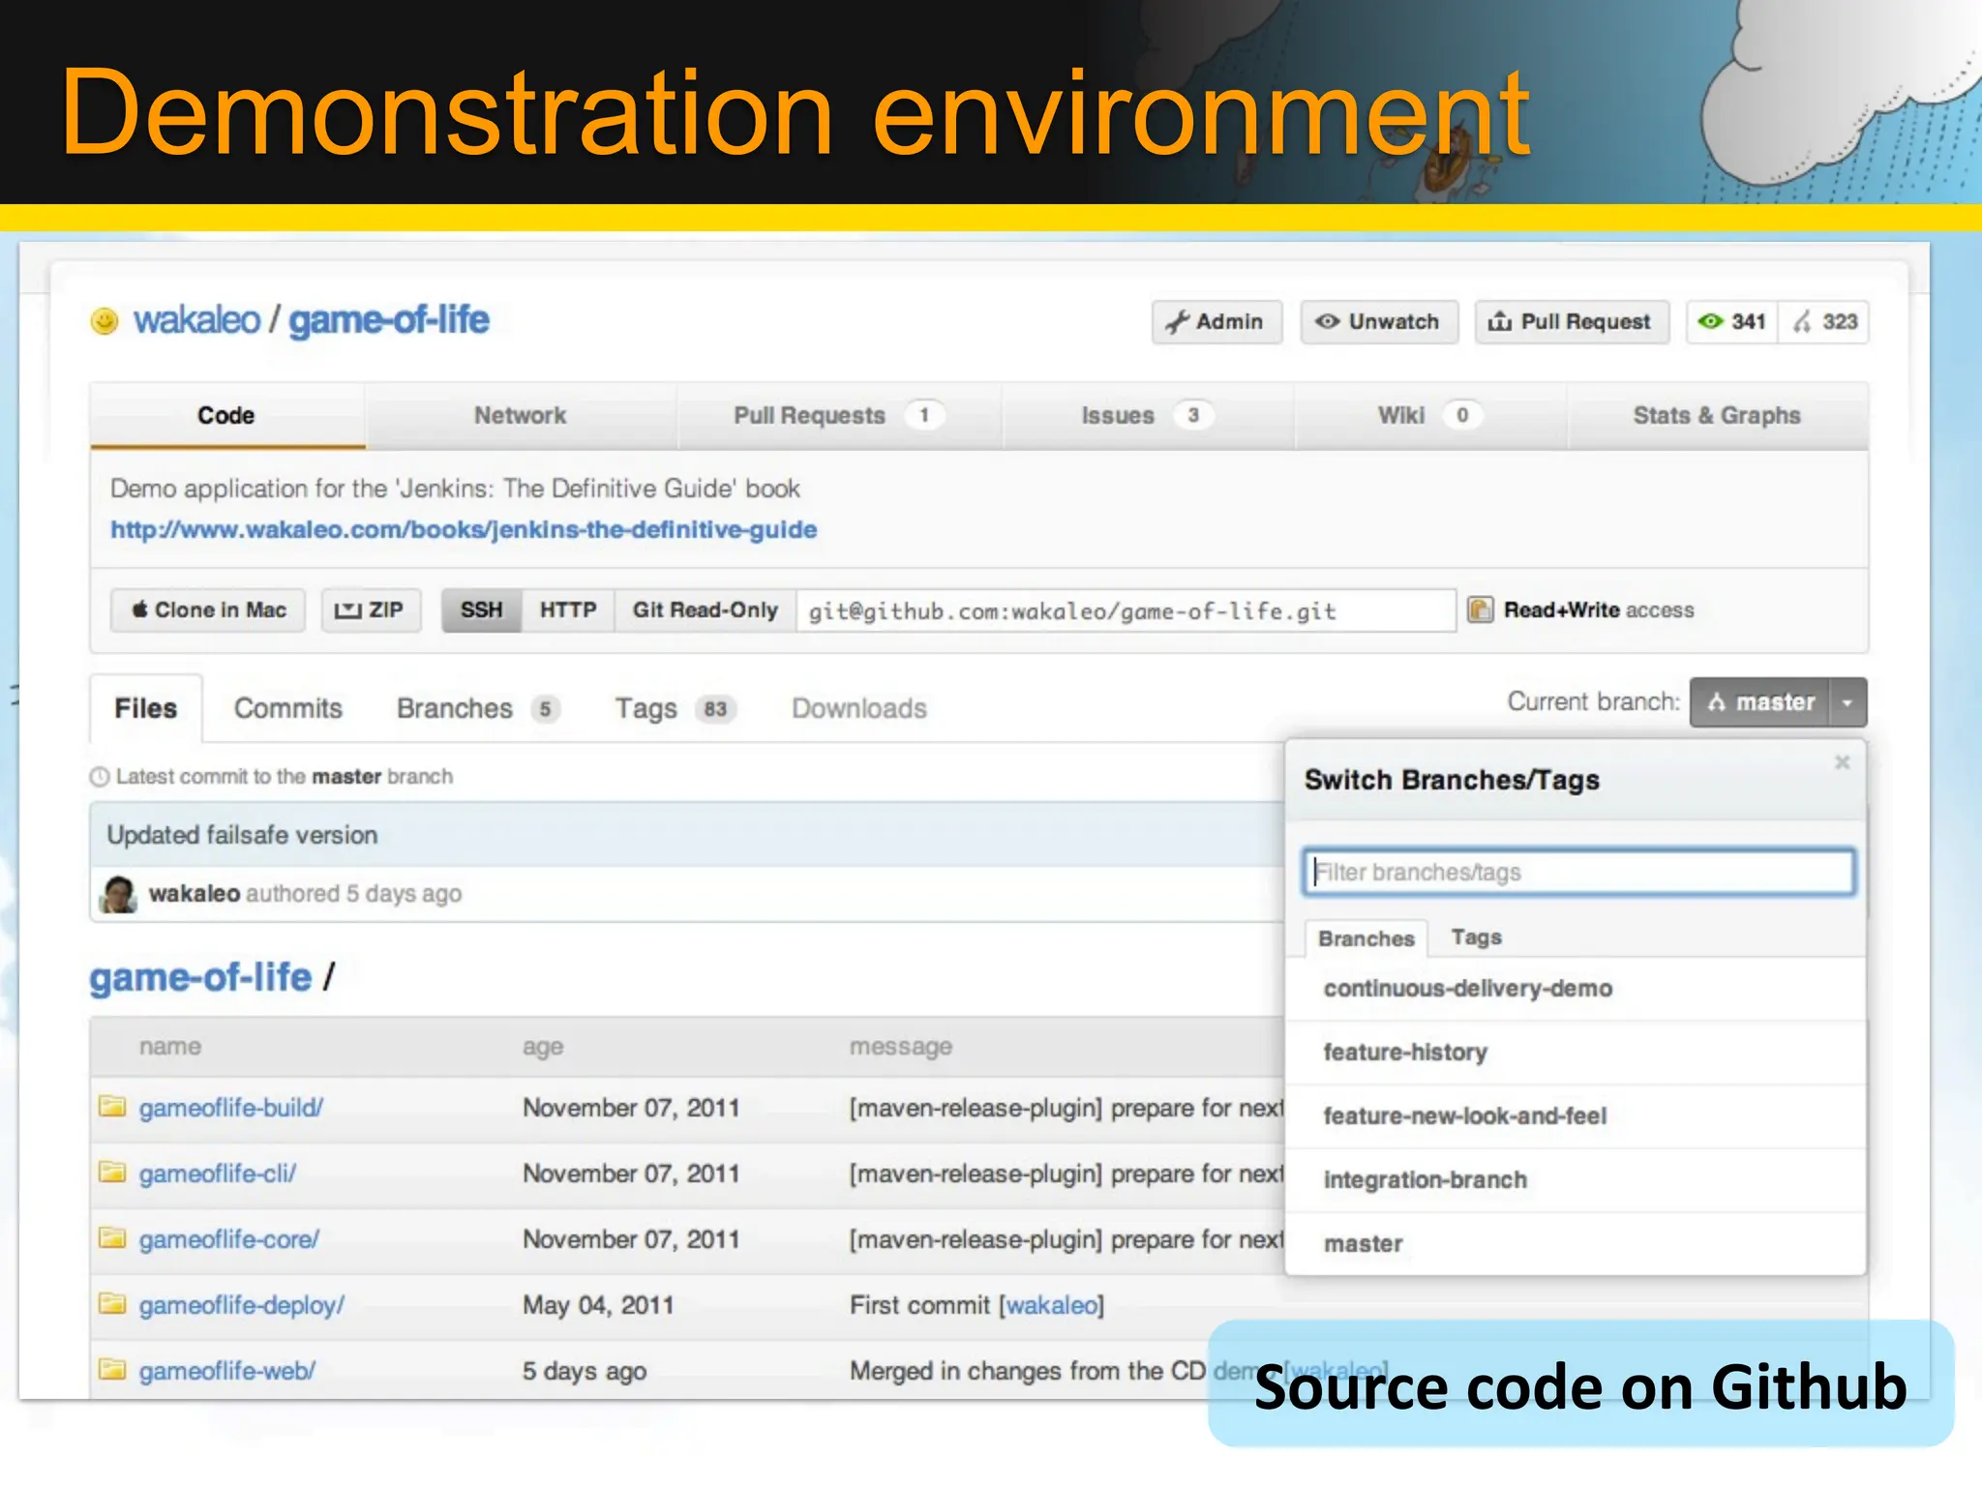Open the Stats & Graphs tab
The image size is (1982, 1486).
coord(1717,416)
